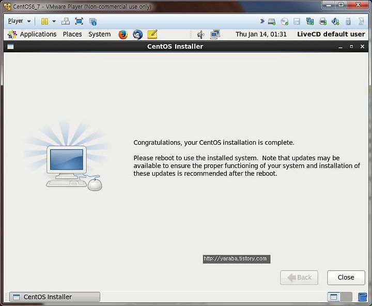Open Unity mode icon in VMware toolbar

tap(93, 22)
